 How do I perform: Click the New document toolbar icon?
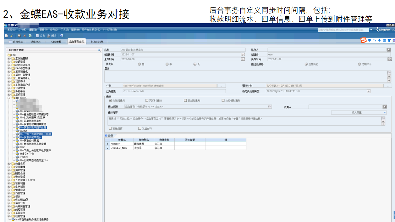[x=6, y=36]
